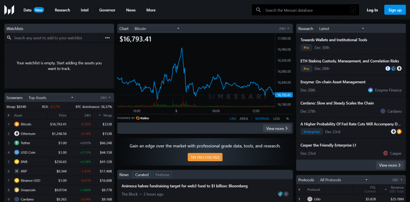Click the TRY PRO FOR FREE button
Image resolution: width=410 pixels, height=202 pixels.
205,157
